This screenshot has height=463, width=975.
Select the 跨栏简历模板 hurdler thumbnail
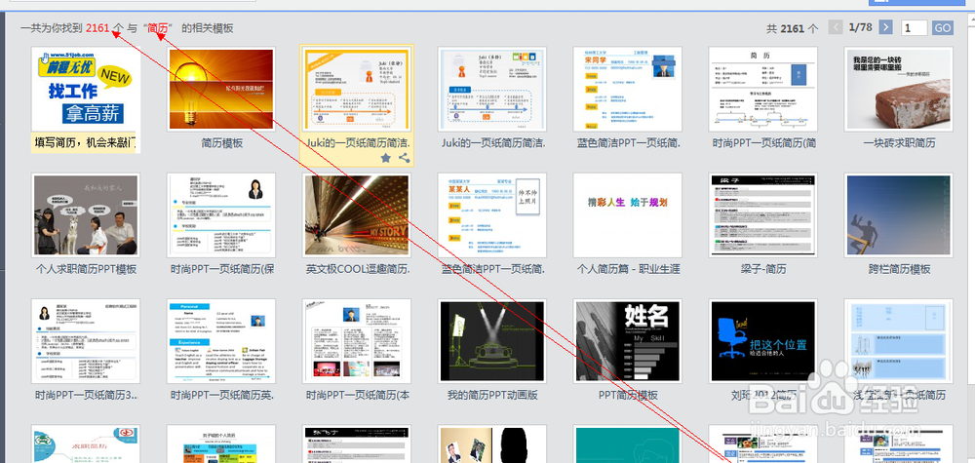point(899,215)
